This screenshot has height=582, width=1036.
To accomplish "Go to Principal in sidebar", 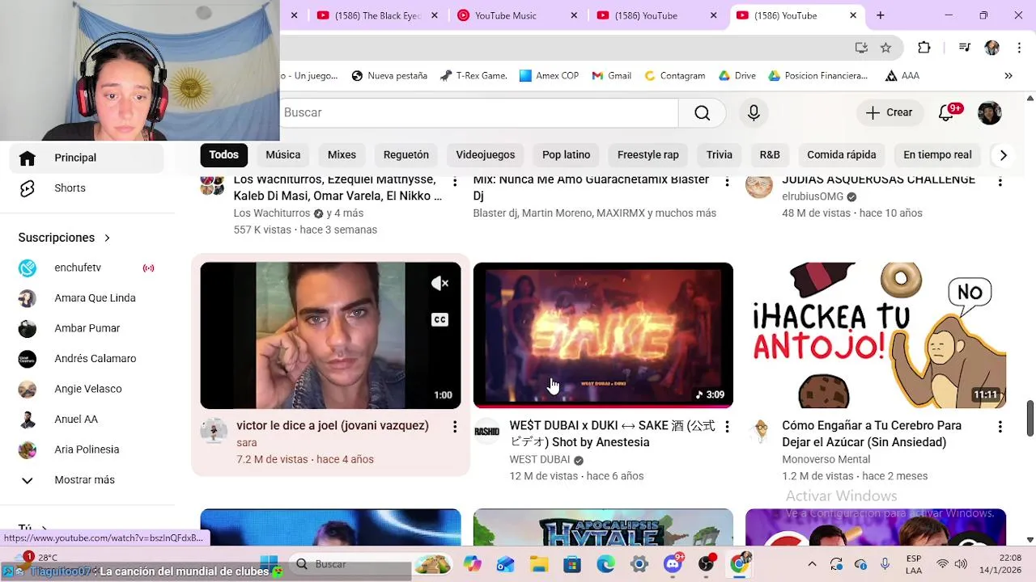I will point(87,158).
